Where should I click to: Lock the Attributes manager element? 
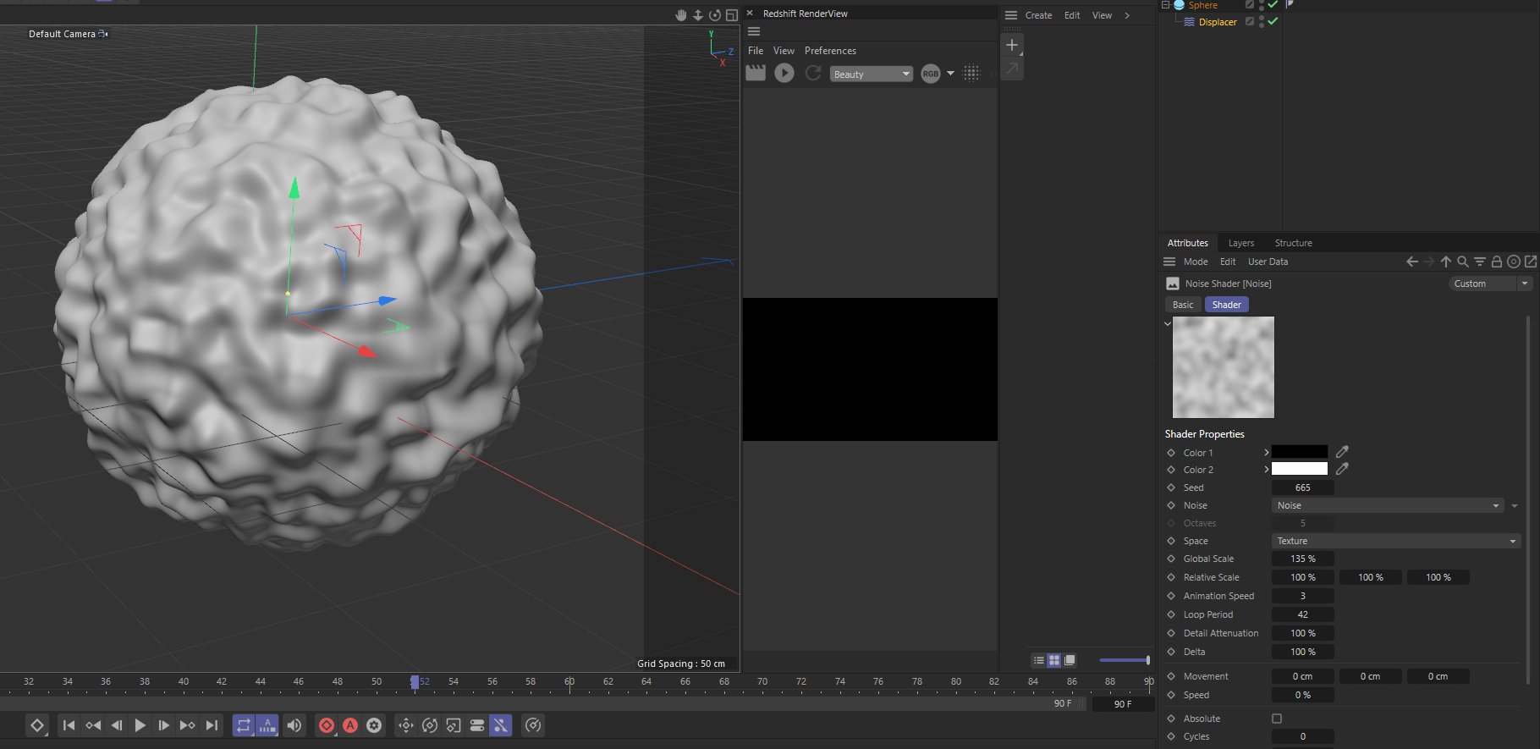pos(1497,262)
